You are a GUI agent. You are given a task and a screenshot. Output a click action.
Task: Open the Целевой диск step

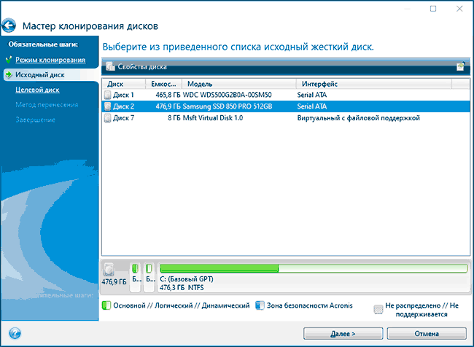(x=37, y=90)
